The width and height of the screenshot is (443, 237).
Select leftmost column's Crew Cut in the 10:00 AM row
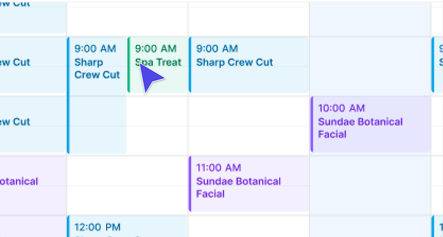point(31,124)
